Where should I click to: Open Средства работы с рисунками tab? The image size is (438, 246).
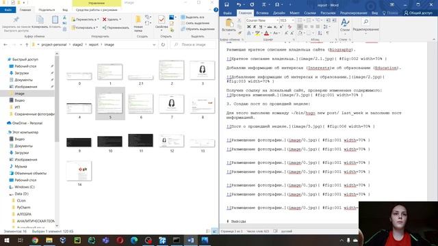[x=96, y=10]
